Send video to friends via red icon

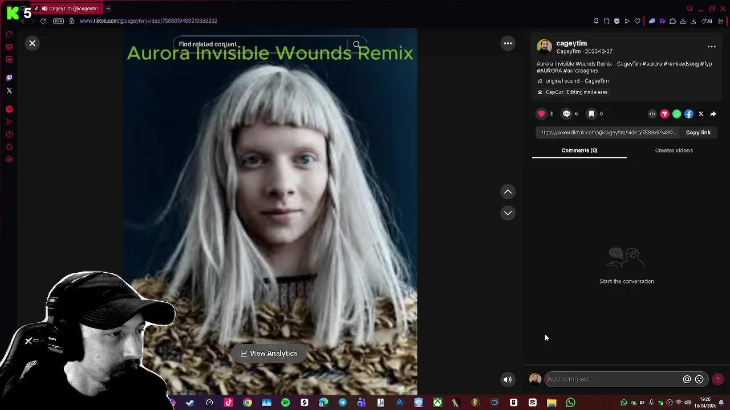[664, 114]
